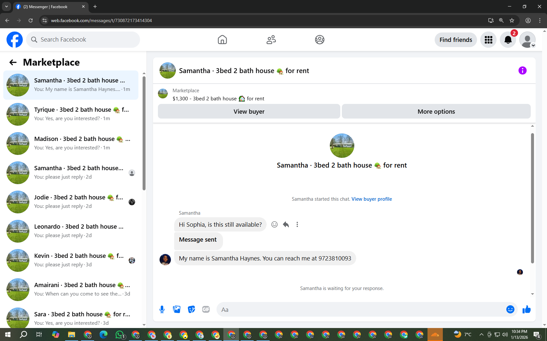Click the View buyer button
This screenshot has height=341, width=547.
pos(249,111)
